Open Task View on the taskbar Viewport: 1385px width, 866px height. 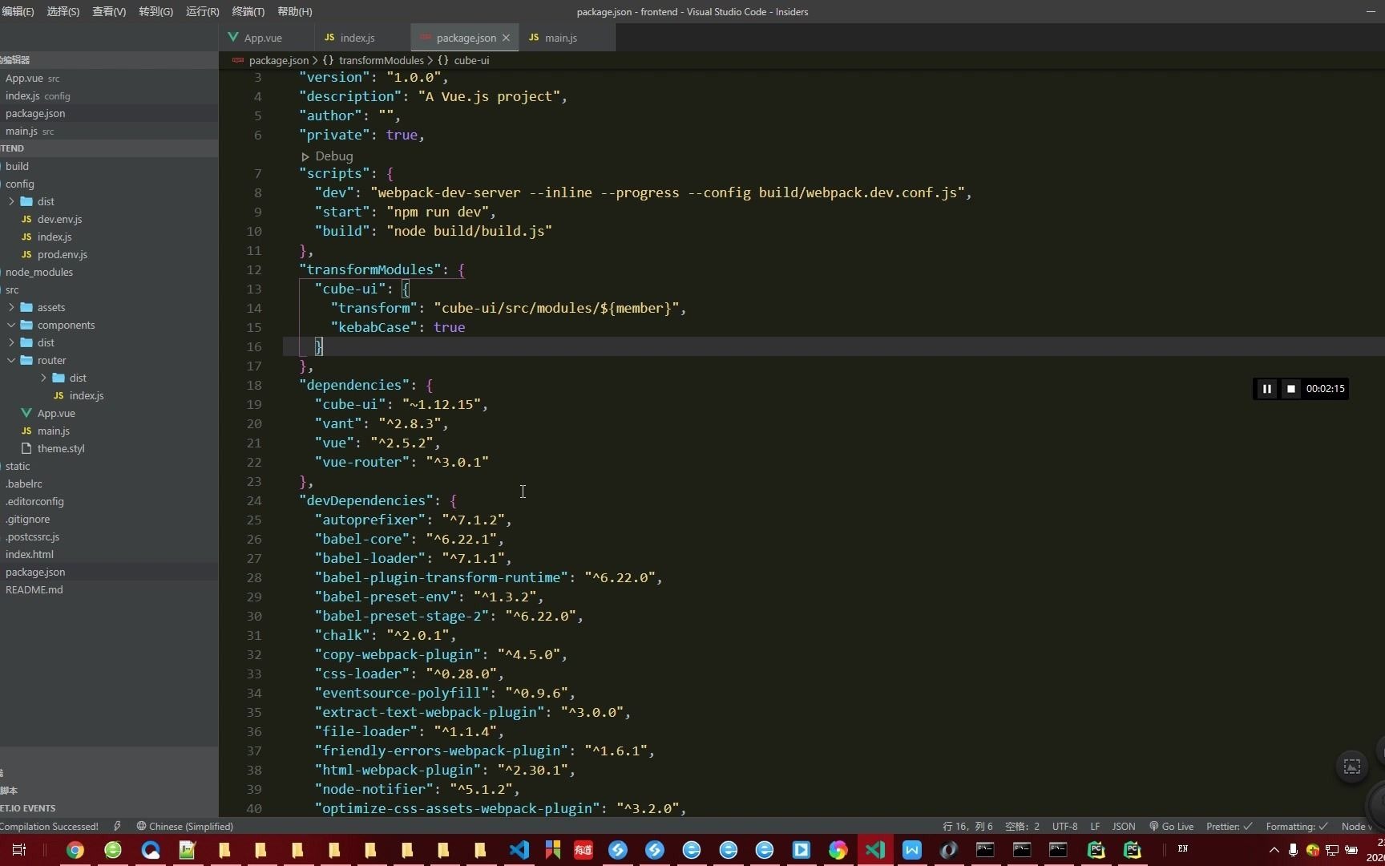tap(19, 850)
